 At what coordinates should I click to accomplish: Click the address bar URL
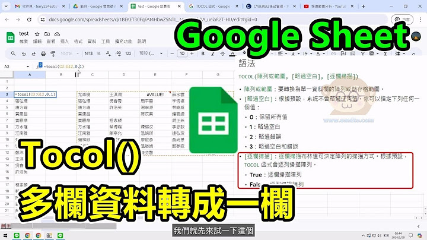pyautogui.click(x=153, y=20)
